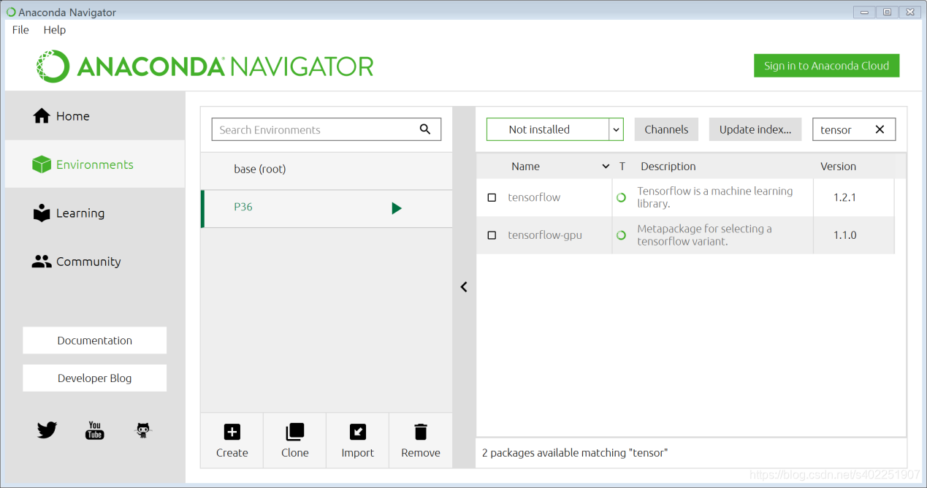Open the Documentation link
This screenshot has width=927, height=488.
95,340
